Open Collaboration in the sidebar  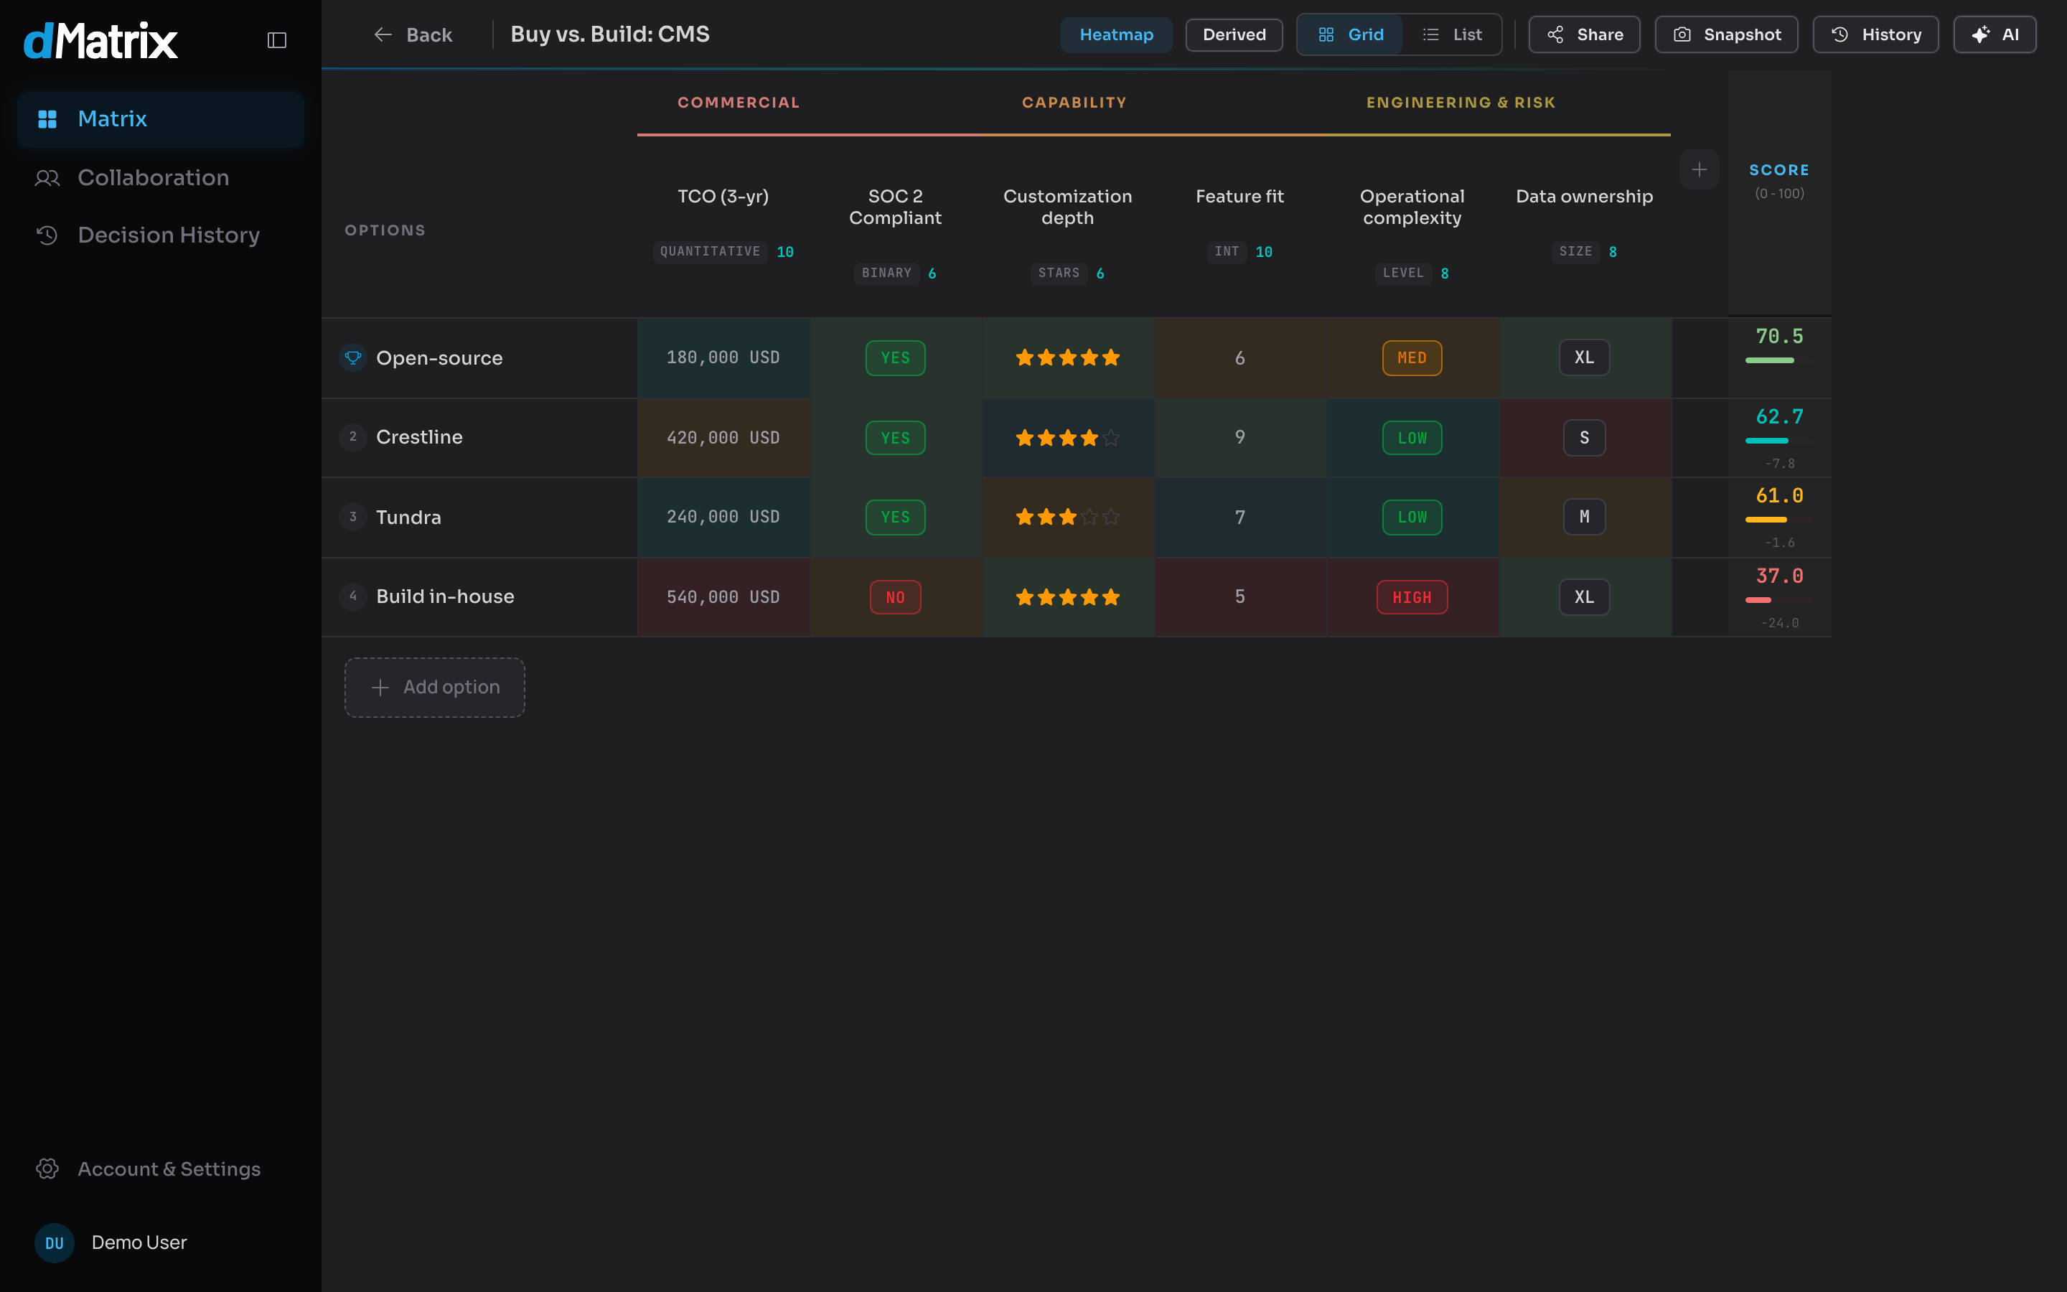point(161,178)
